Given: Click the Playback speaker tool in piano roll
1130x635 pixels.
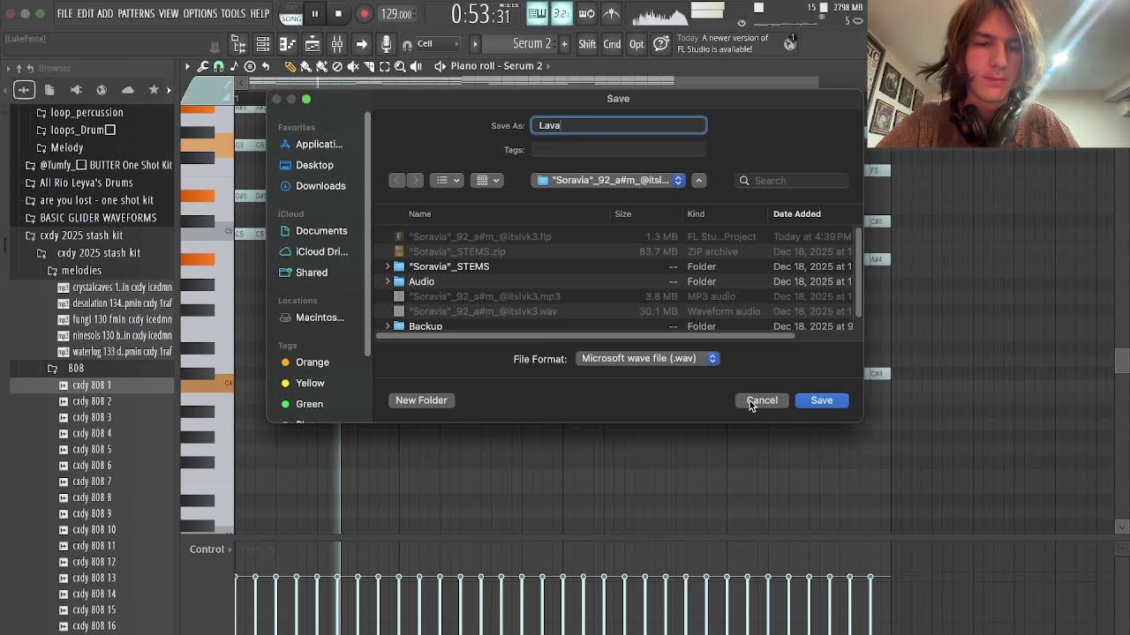Looking at the screenshot, I should (416, 66).
